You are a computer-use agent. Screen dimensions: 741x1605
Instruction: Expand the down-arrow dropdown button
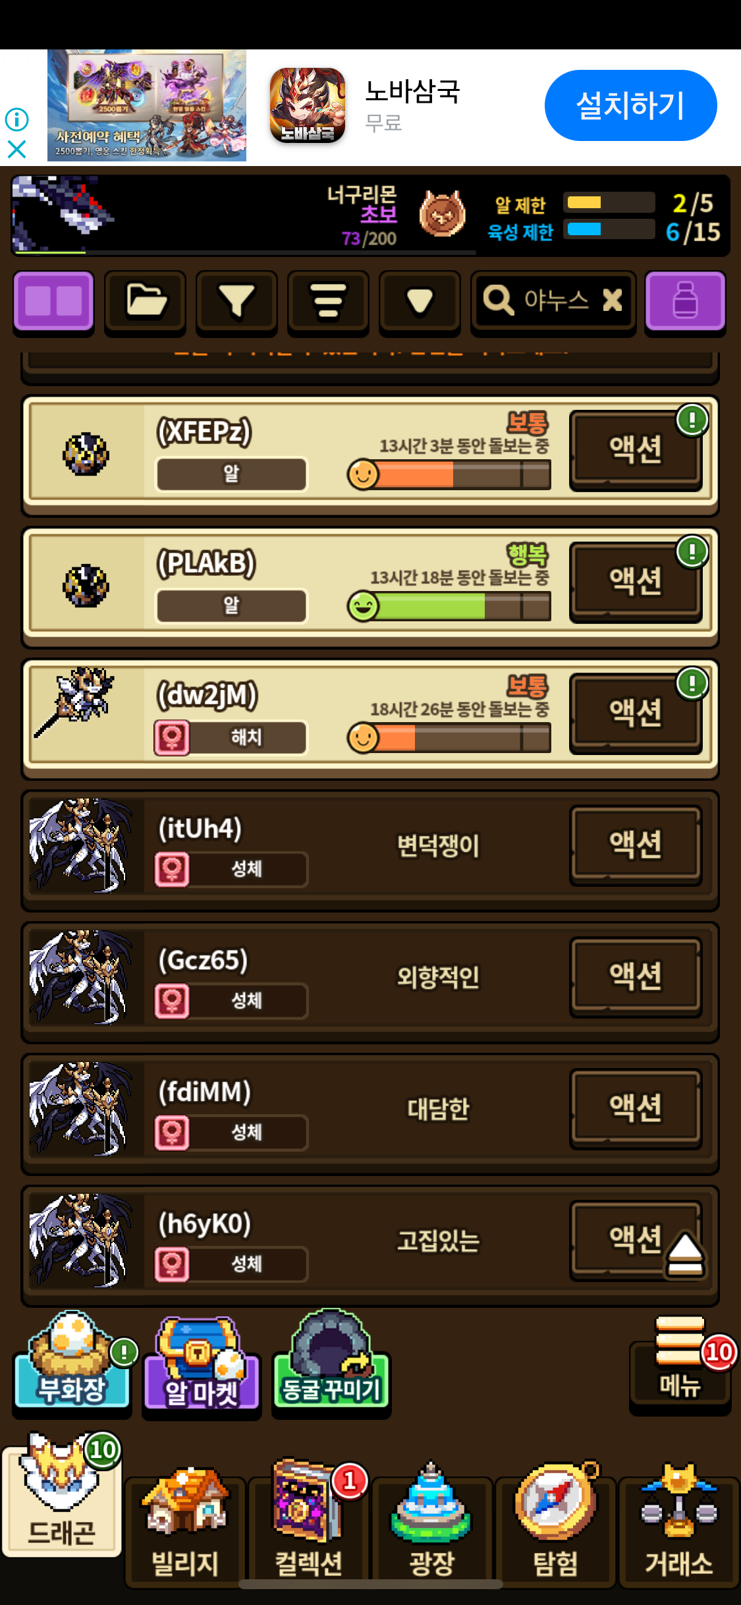click(420, 302)
